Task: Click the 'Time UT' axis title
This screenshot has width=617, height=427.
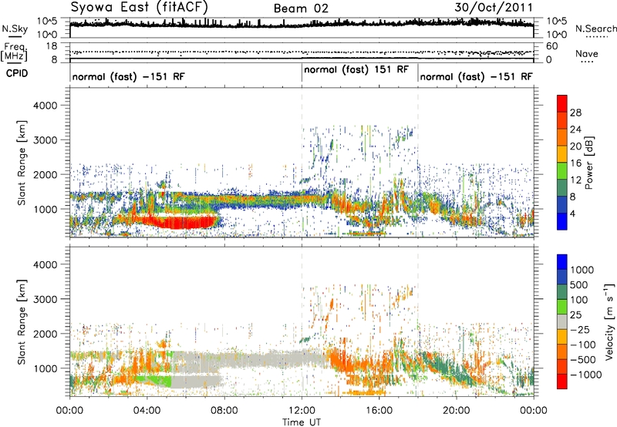Action: point(302,422)
